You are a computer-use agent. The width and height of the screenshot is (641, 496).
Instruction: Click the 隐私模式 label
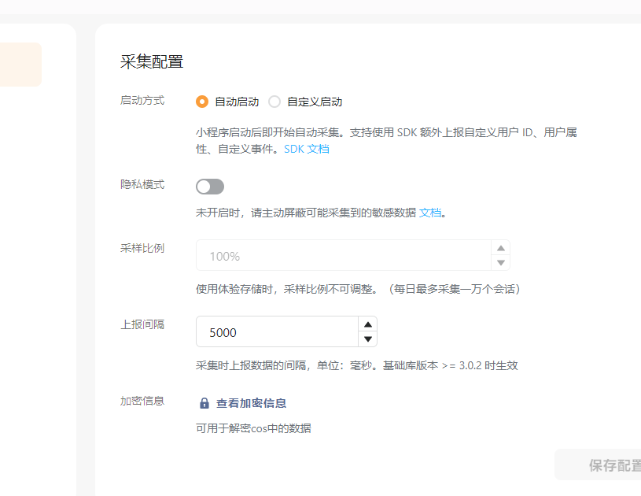[x=142, y=184]
